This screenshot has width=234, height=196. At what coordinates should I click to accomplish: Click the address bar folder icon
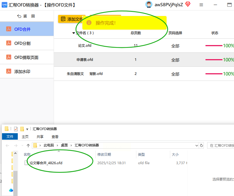[x=35, y=145]
